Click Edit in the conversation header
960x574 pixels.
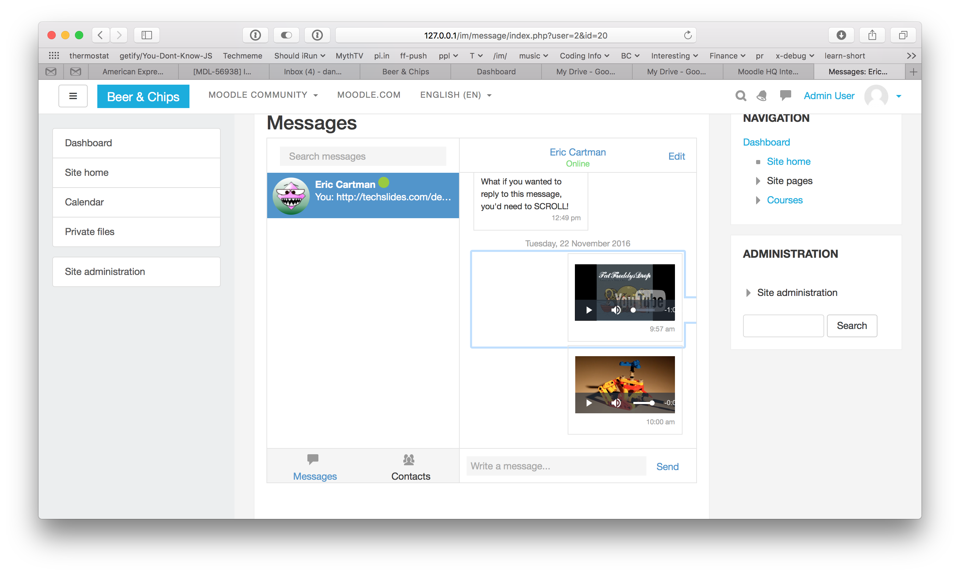pos(677,156)
